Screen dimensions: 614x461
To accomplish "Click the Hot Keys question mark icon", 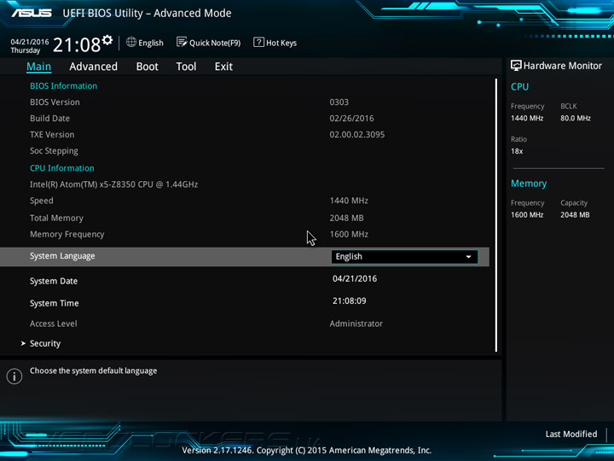I will (x=259, y=43).
